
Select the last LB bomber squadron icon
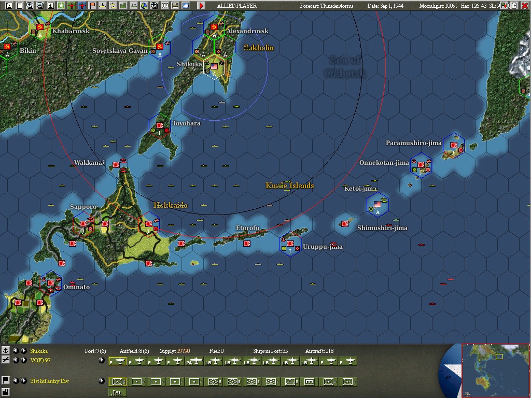[309, 361]
